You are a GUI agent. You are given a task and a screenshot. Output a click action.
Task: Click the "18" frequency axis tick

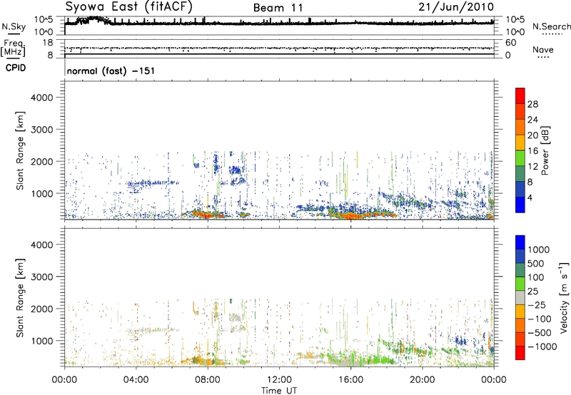(48, 43)
